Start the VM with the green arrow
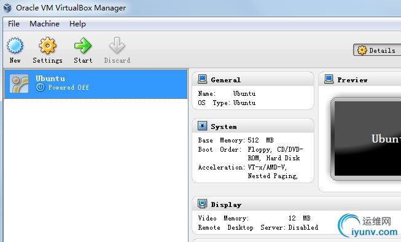 click(83, 45)
